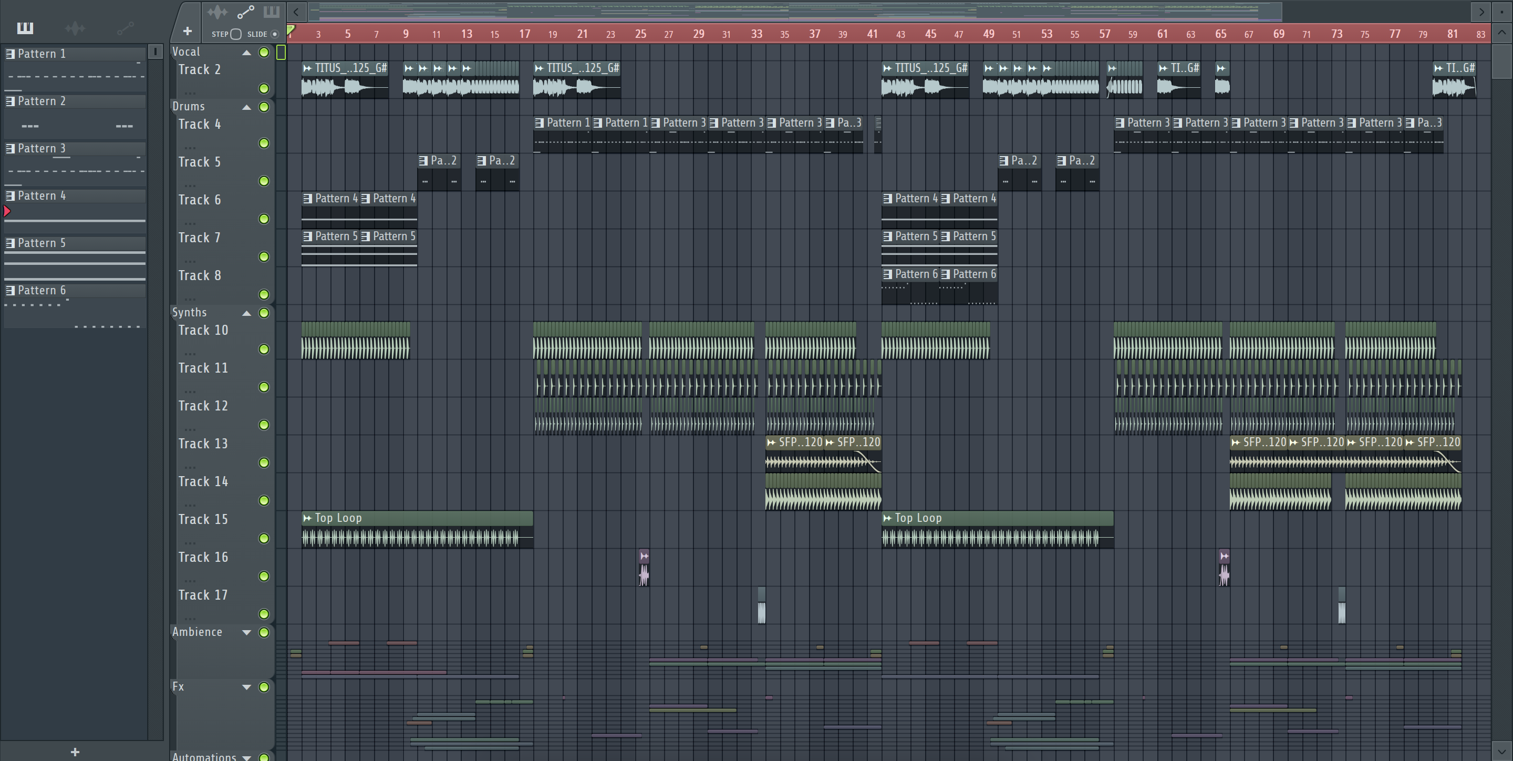Click the small pink clip icon on Track 16

(644, 556)
